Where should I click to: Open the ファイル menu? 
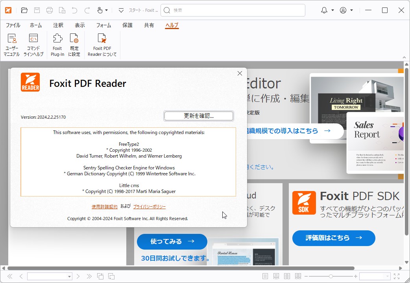[x=13, y=25]
